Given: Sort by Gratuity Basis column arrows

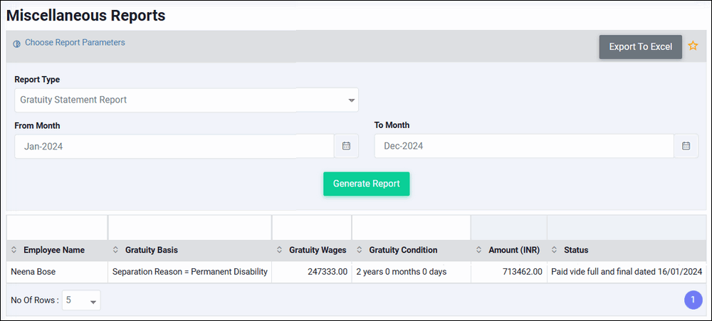Looking at the screenshot, I should pos(115,250).
